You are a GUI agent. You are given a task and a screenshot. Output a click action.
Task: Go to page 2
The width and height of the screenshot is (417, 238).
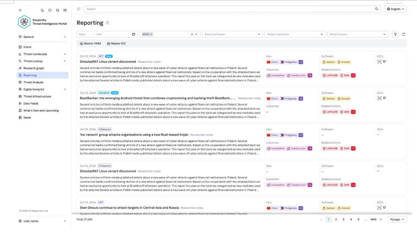pos(336,220)
